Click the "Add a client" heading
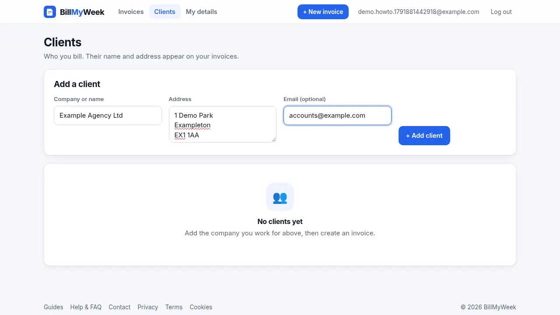 pyautogui.click(x=77, y=84)
